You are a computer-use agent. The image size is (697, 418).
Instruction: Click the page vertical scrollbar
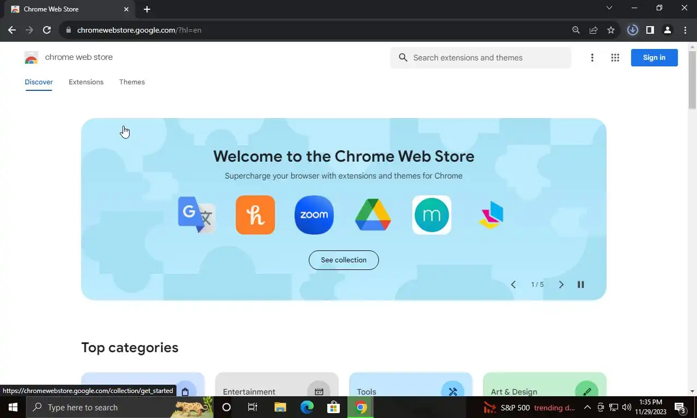tap(692, 79)
